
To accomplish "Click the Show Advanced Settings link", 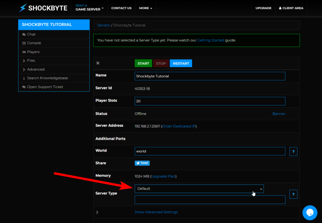I will 156,212.
